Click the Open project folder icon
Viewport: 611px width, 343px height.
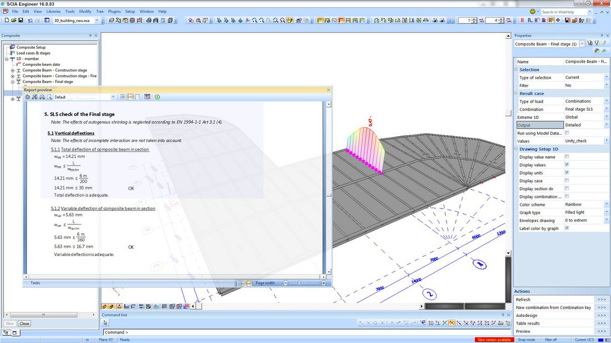point(14,20)
